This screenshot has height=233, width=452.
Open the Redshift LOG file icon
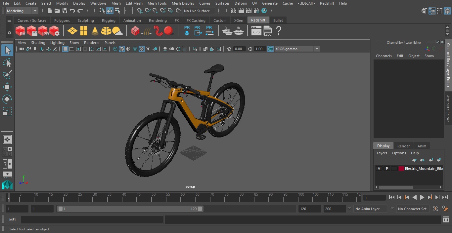267,31
